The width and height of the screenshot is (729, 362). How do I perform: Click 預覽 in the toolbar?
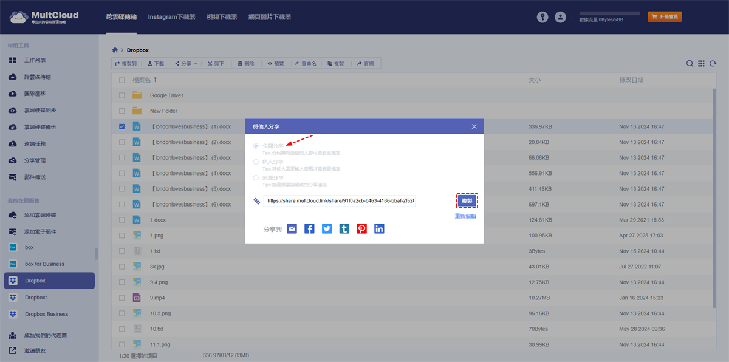point(276,63)
